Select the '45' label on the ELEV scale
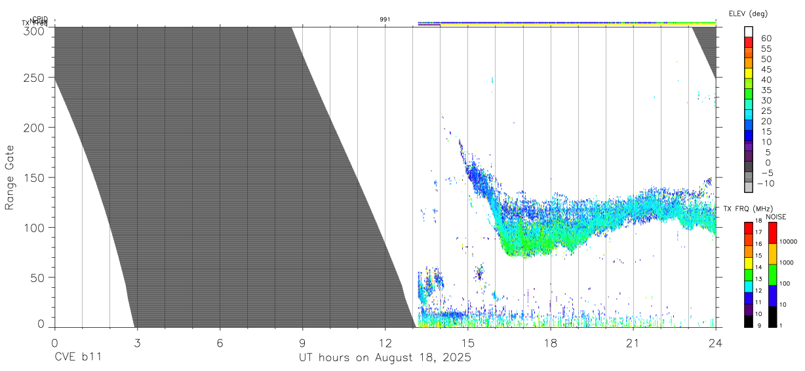Viewport: 805px width, 371px height. coord(766,69)
